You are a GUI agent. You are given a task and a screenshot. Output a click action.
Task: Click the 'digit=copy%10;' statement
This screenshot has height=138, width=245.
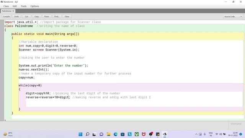(x=38, y=93)
